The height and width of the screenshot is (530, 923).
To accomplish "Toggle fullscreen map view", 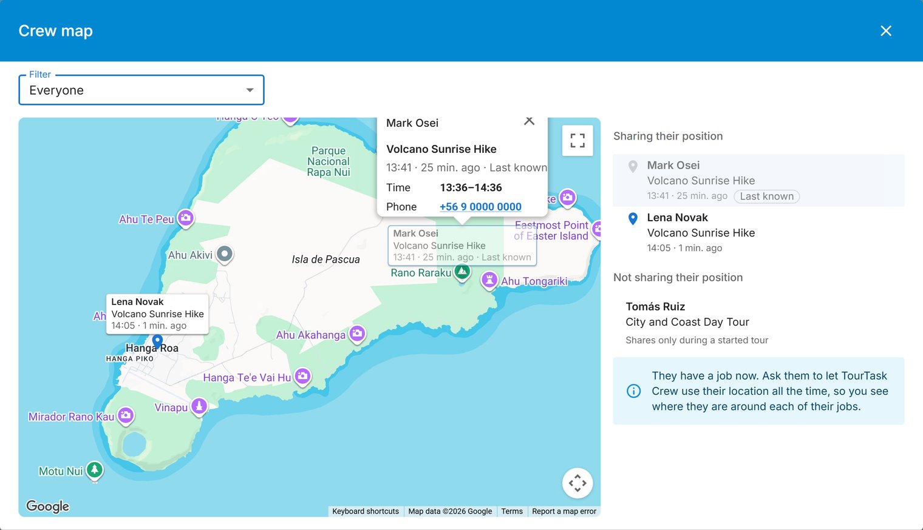I will 577,141.
